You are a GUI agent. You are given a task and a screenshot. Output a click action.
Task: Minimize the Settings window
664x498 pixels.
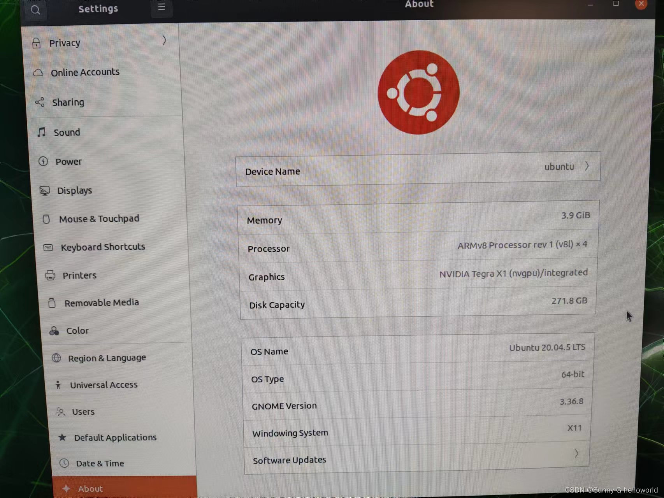(590, 5)
